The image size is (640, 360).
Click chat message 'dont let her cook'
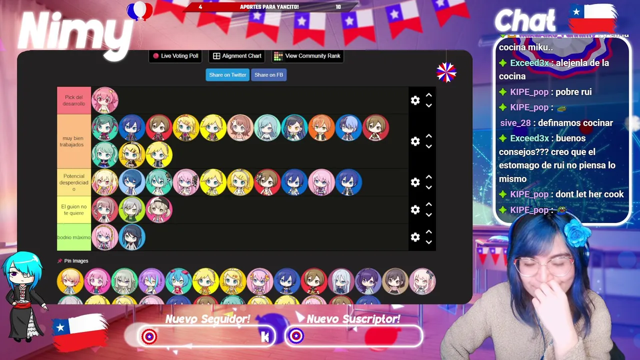coord(589,194)
